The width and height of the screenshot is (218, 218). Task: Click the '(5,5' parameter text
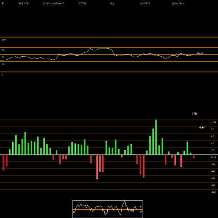[112, 3]
